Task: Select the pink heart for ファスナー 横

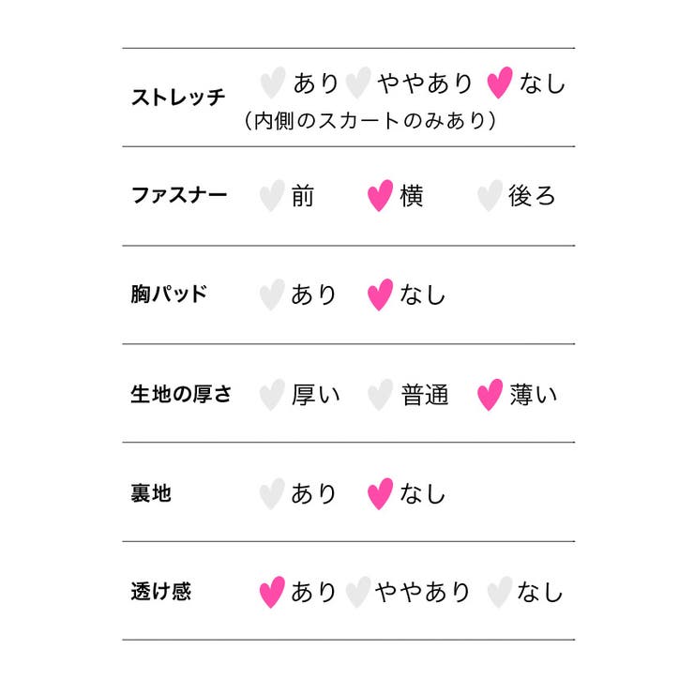Action: [x=380, y=196]
